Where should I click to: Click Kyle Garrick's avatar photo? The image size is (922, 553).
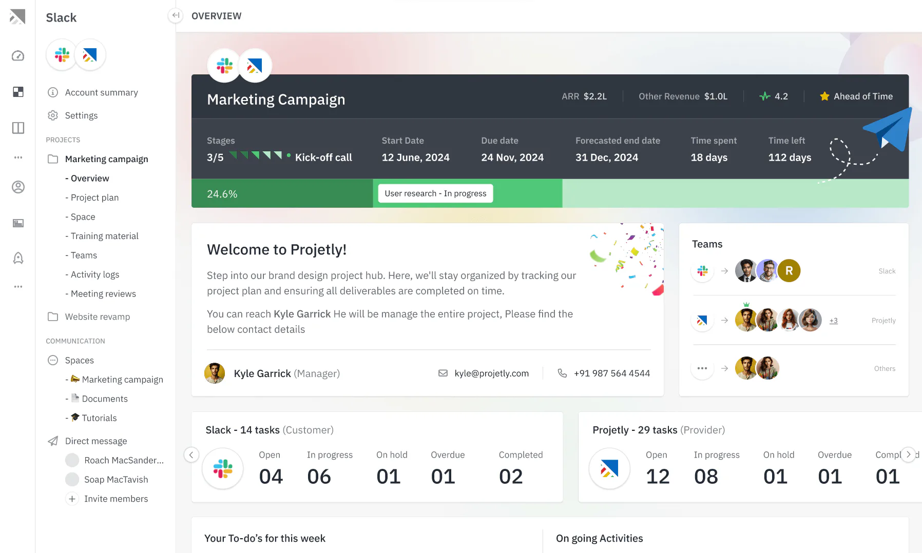(215, 373)
